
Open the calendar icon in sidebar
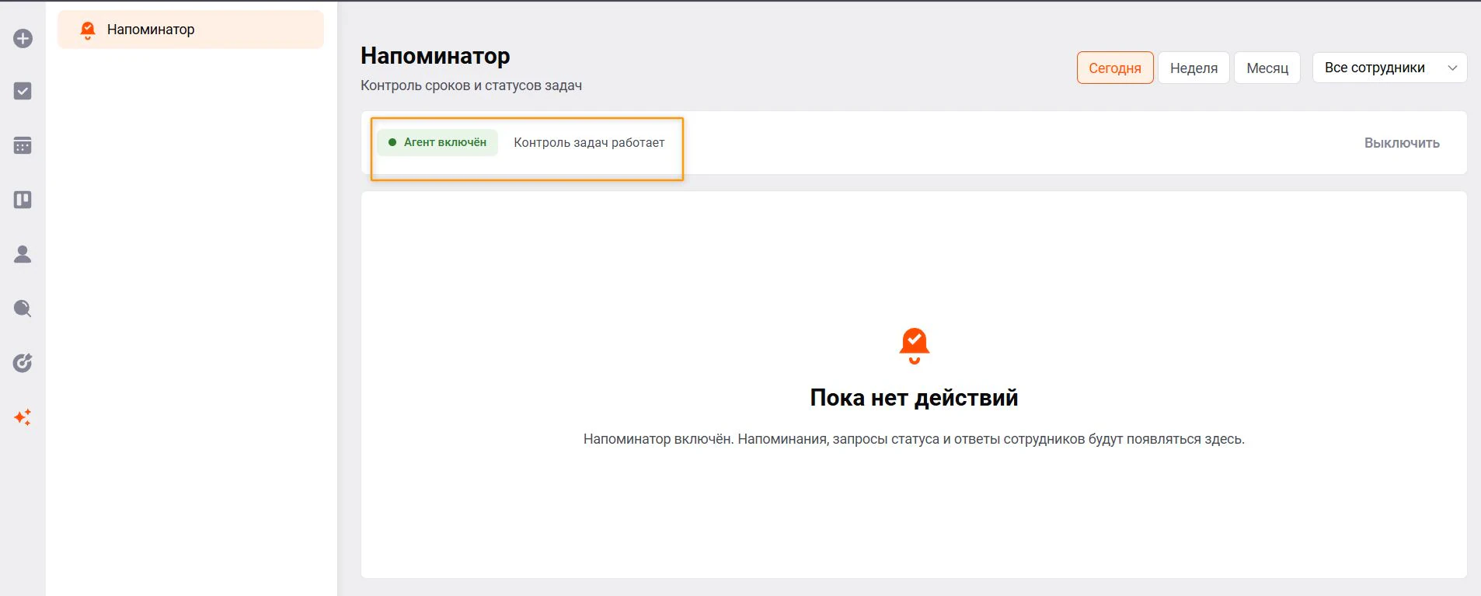coord(23,145)
